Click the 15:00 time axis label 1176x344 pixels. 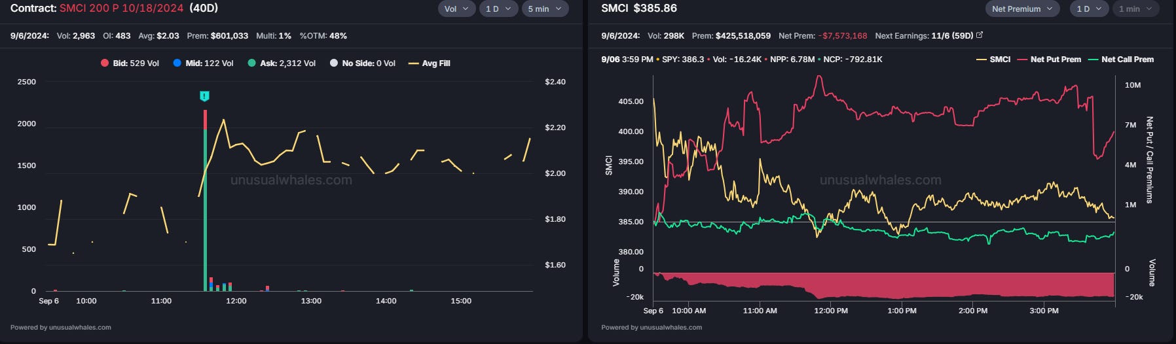point(461,301)
